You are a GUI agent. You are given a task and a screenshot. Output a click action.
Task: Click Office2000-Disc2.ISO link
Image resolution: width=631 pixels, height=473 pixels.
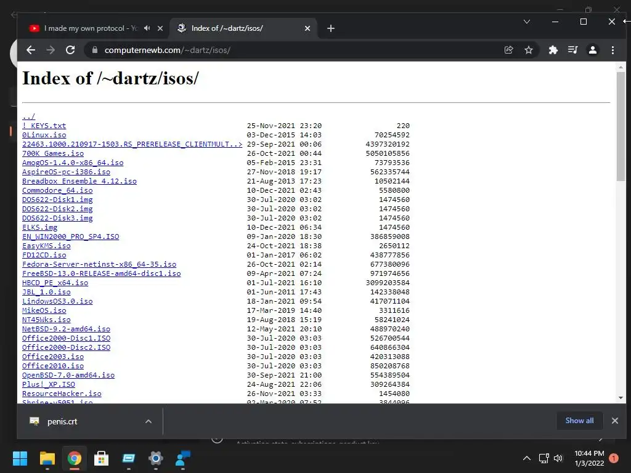66,348
